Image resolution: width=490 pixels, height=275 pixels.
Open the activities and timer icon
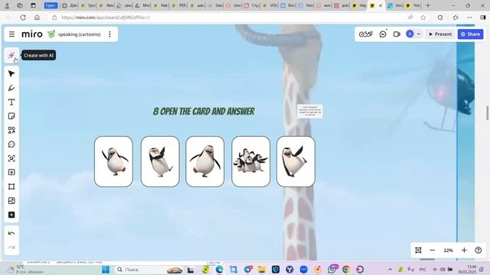pos(366,34)
